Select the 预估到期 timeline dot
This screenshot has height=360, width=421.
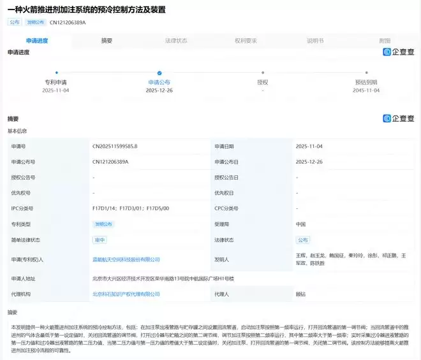click(366, 73)
